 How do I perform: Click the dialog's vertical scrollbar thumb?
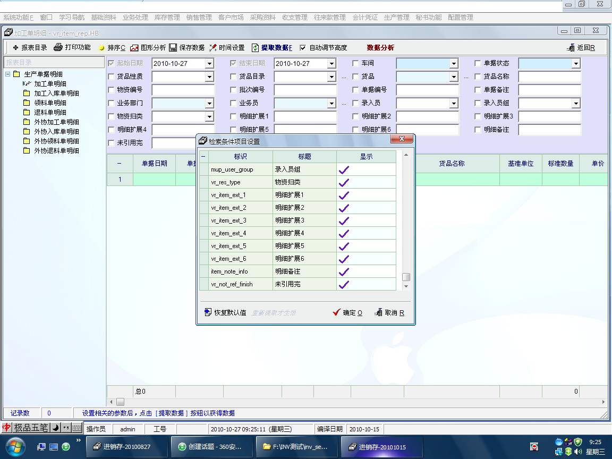406,277
